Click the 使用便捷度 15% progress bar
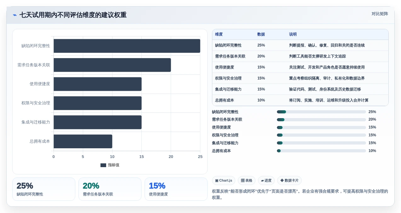The height and width of the screenshot is (213, 401). (321, 127)
